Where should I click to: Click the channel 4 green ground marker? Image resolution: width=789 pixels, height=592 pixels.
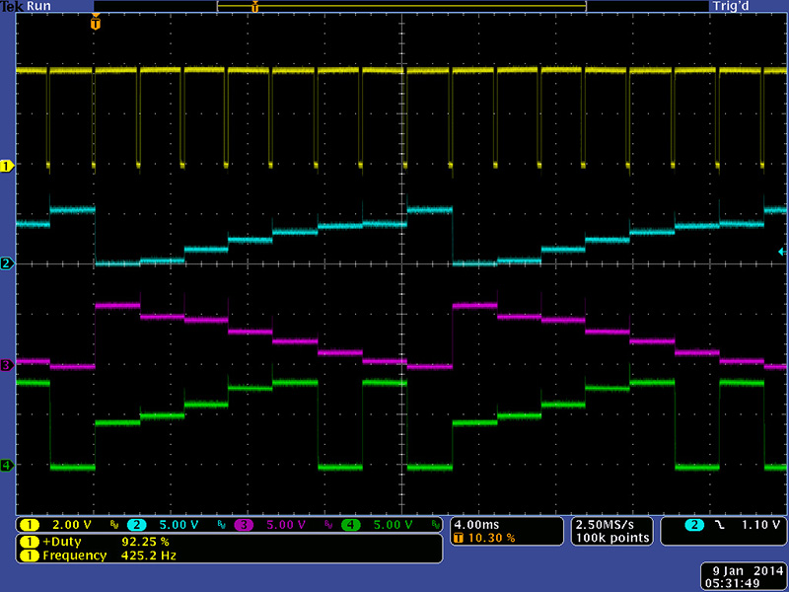[6, 466]
